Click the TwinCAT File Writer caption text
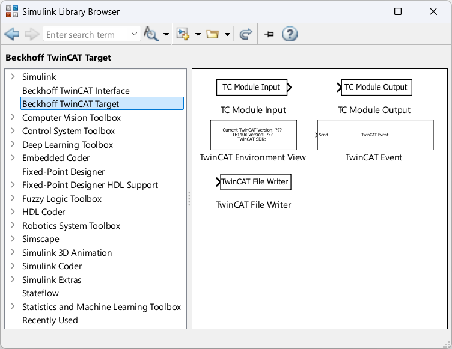This screenshot has width=452, height=349. 254,205
